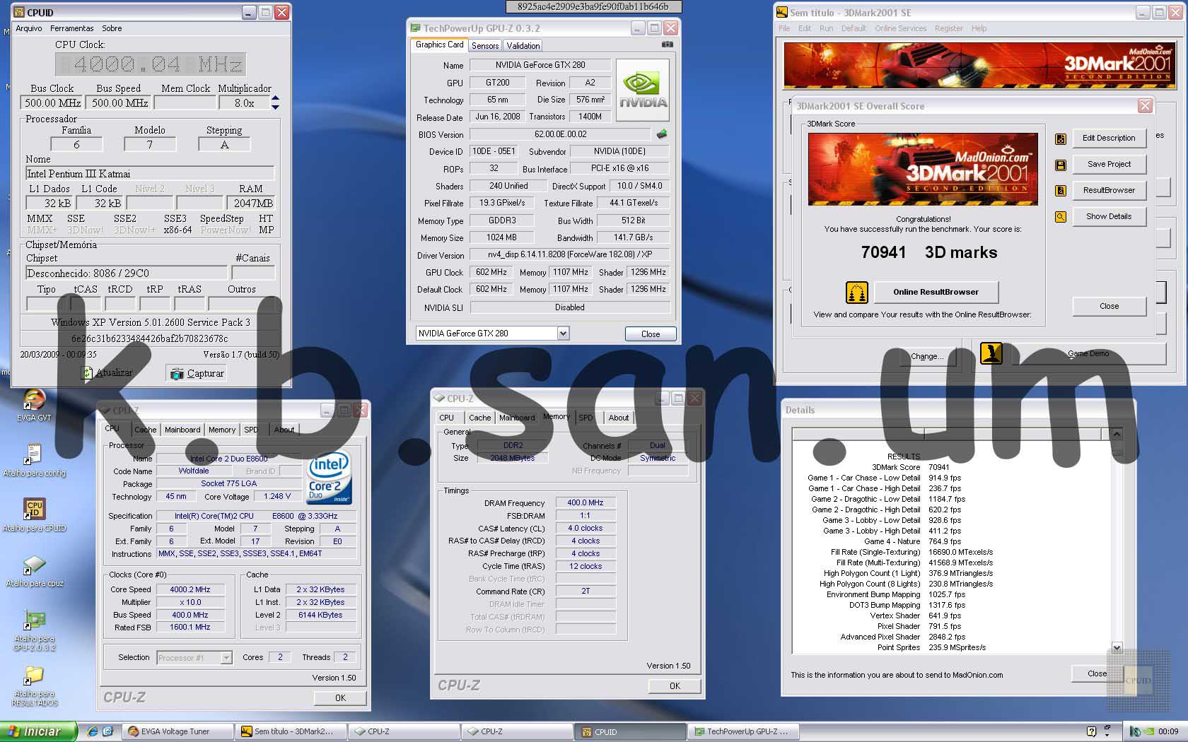
Task: Select the Atalho para GPU-Z 0.3.2 icon
Action: (x=34, y=630)
